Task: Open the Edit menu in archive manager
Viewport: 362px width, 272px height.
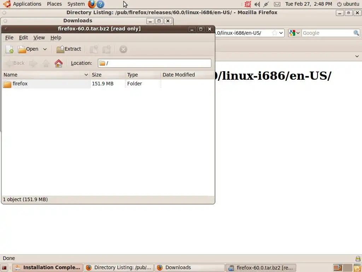Action: pyautogui.click(x=23, y=38)
